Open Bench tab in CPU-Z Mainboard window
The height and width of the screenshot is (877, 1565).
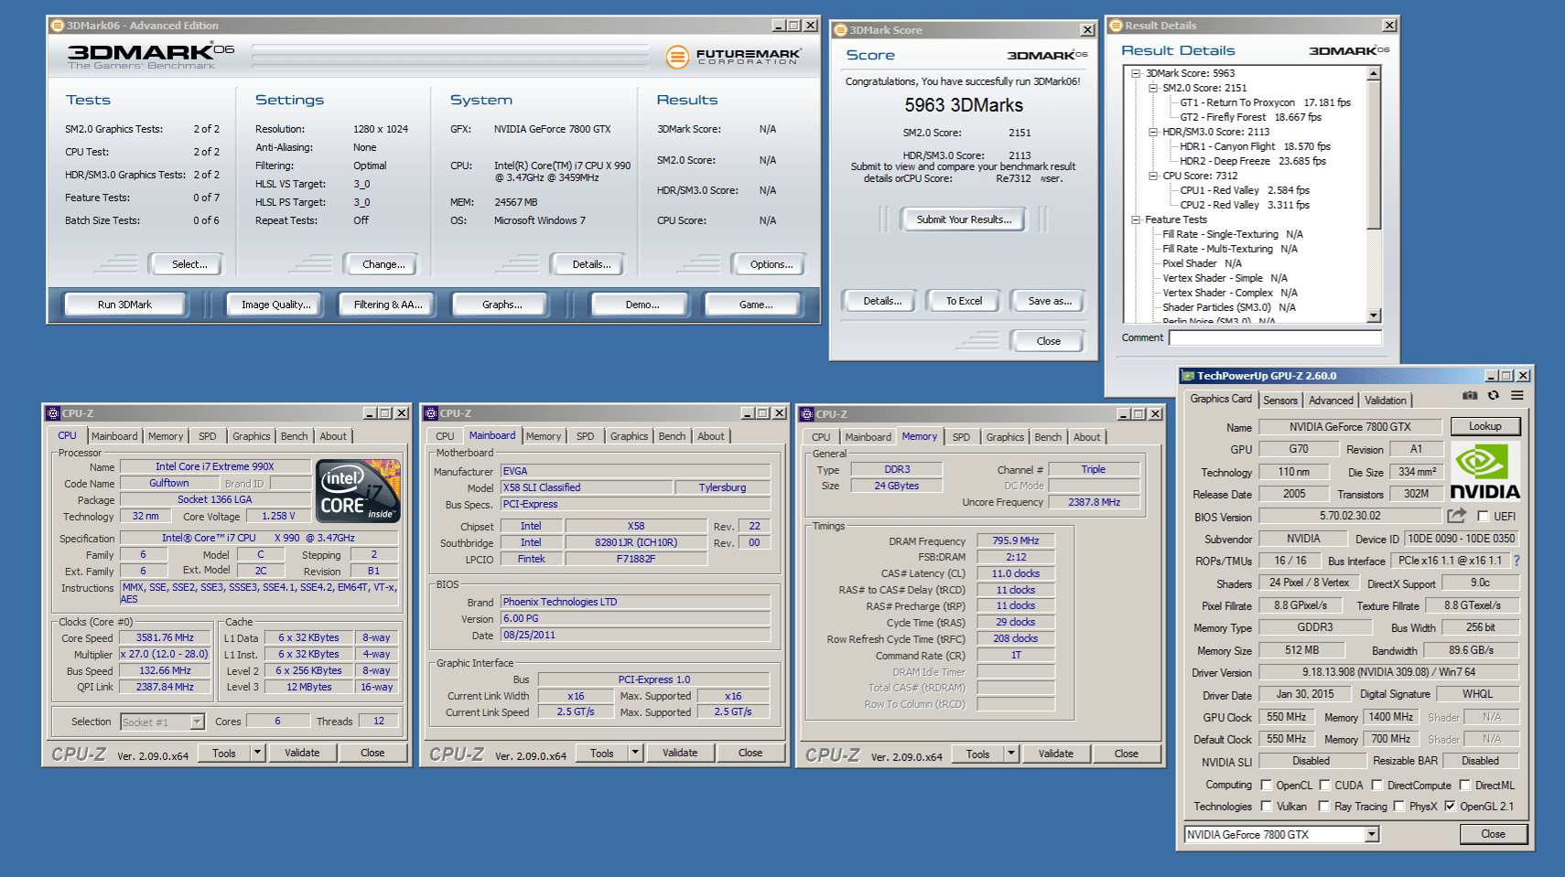coord(672,437)
